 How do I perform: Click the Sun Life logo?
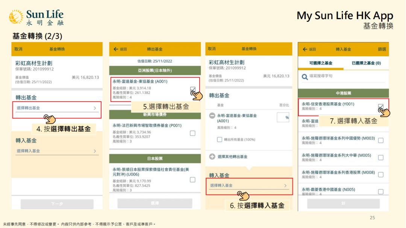click(36, 18)
